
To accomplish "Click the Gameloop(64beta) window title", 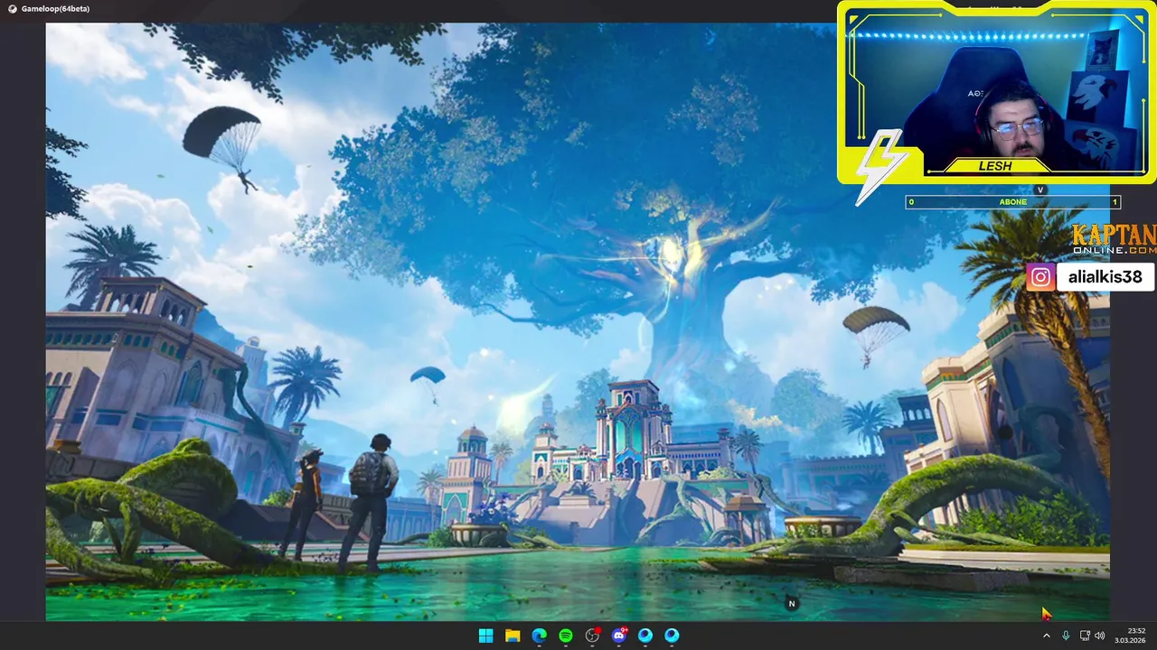I will (x=55, y=9).
